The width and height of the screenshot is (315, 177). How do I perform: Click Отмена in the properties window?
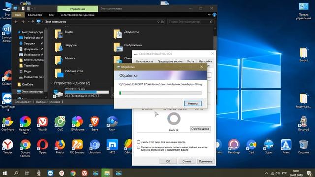(x=187, y=161)
